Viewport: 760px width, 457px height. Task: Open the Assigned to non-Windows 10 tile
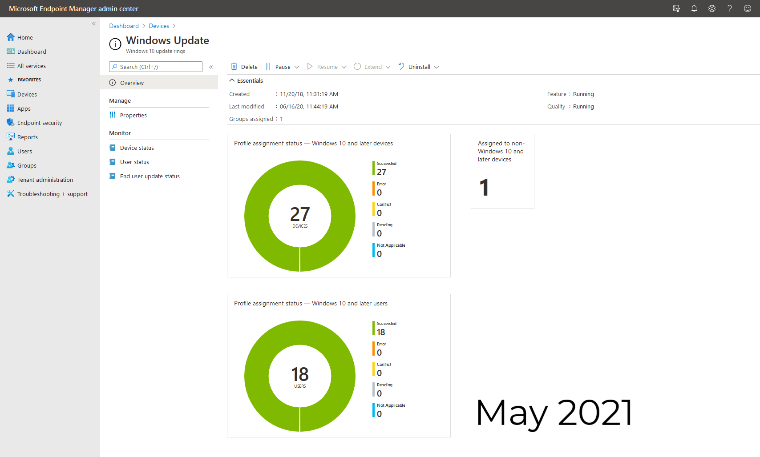click(x=502, y=171)
